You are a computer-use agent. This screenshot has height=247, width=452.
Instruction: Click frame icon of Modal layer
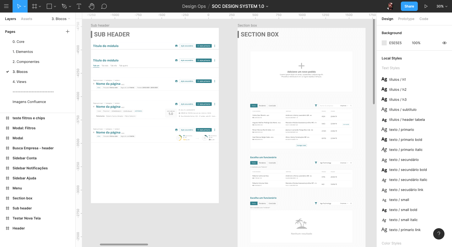click(8, 138)
